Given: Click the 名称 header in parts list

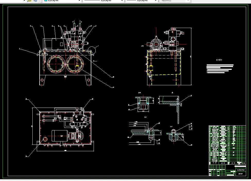Looking at the screenshot, I should click(223, 163).
